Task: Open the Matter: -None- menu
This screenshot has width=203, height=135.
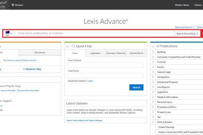Action: [182, 5]
